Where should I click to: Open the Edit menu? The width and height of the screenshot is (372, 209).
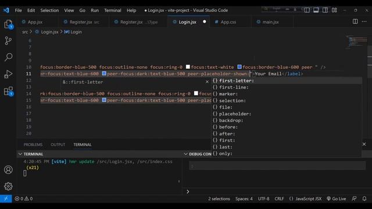point(31,10)
